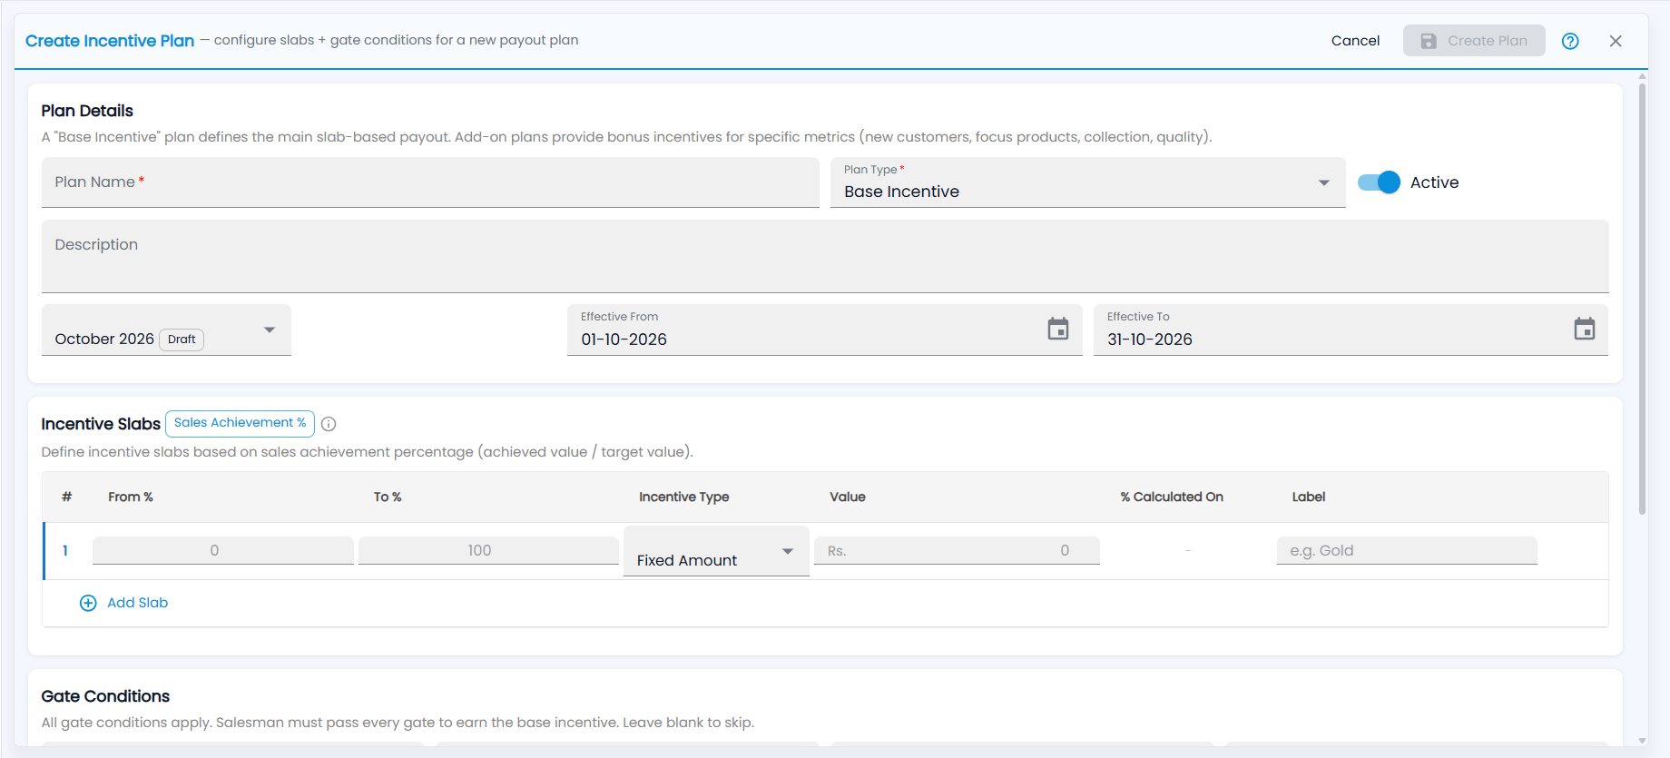Show info about Incentive Slabs
The image size is (1670, 758).
click(x=329, y=424)
